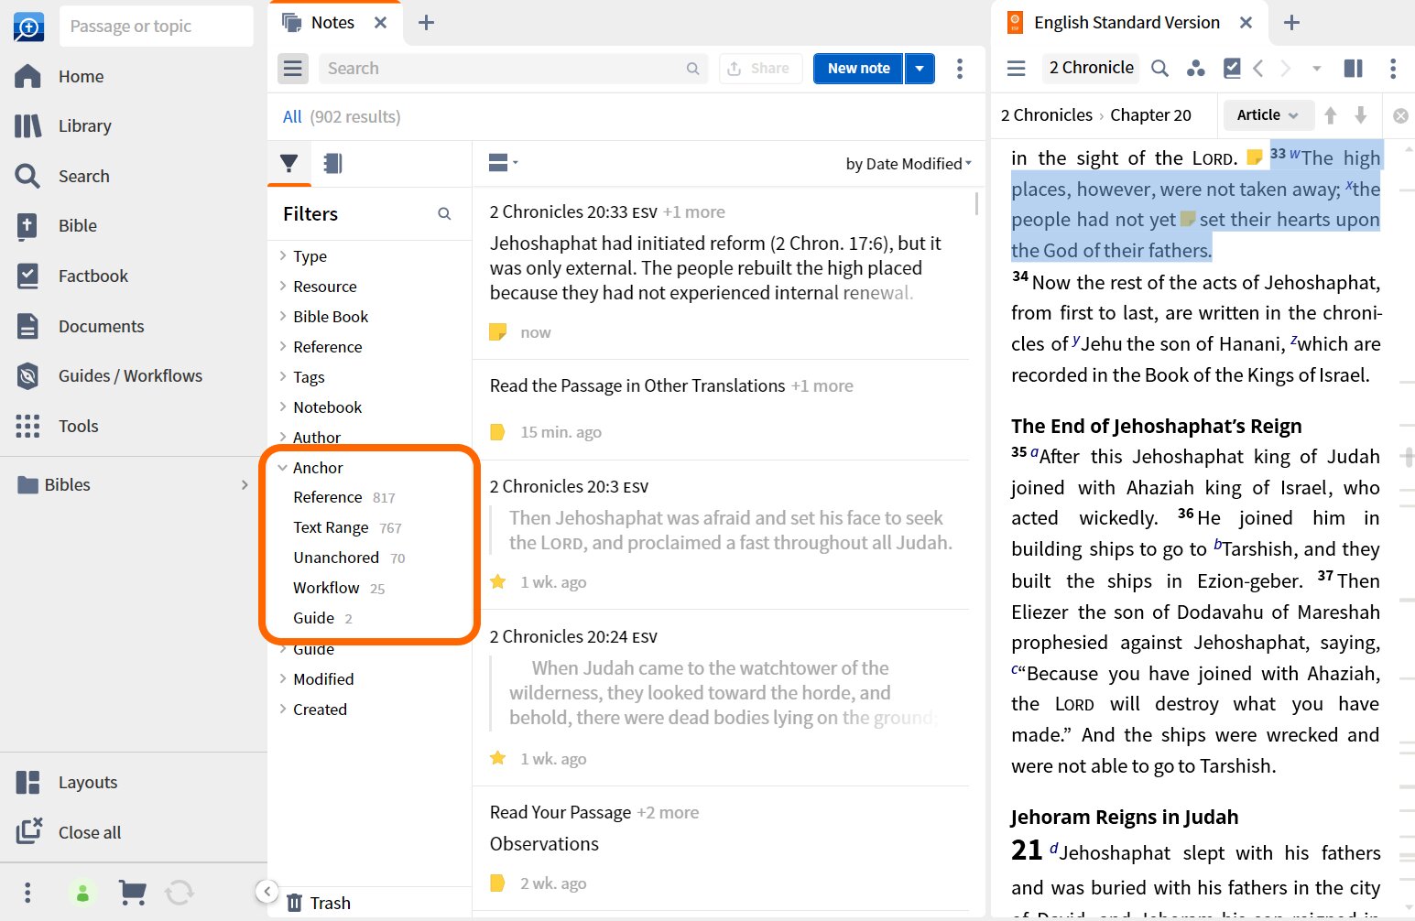Close the ESV locator bar
1415x921 pixels.
tap(1400, 115)
